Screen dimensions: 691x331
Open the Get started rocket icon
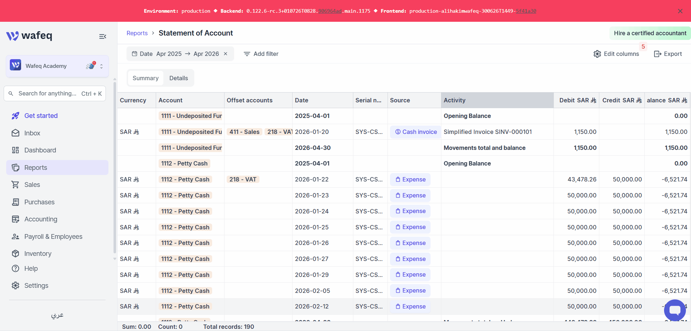[15, 116]
